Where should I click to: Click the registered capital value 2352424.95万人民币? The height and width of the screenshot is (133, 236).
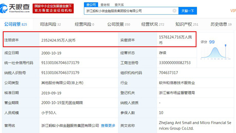[x=58, y=40]
